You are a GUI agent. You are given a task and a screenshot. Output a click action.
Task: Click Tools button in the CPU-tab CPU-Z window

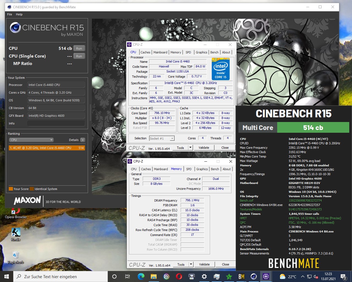[180, 148]
